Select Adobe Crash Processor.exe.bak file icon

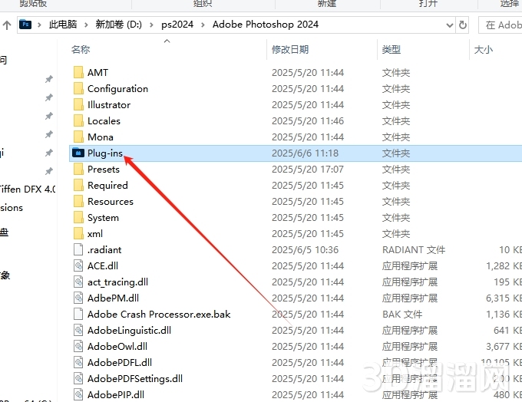(x=78, y=314)
